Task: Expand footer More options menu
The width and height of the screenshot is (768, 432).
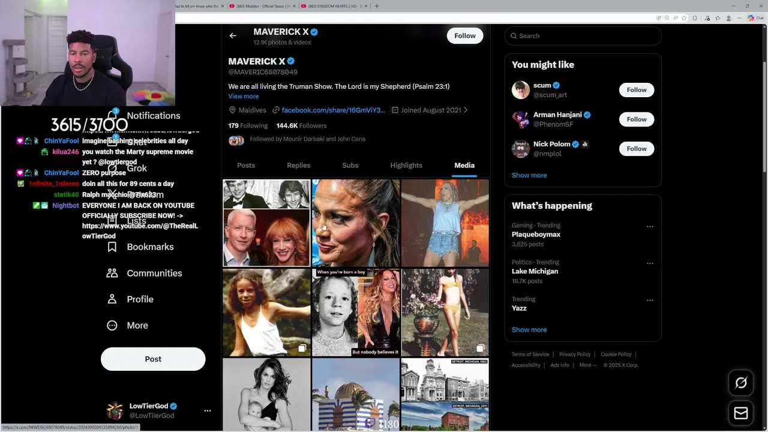Action: (588, 365)
